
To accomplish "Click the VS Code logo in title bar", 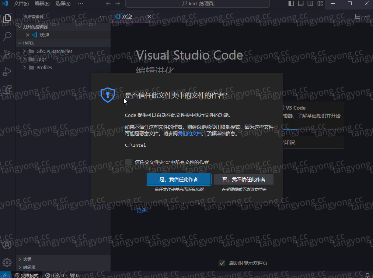I will 5,4.
